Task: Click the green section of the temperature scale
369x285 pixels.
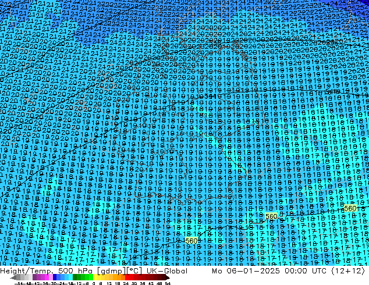Action: pyautogui.click(x=83, y=277)
